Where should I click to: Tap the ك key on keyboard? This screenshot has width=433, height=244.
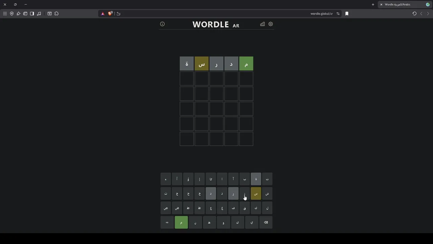pyautogui.click(x=256, y=208)
